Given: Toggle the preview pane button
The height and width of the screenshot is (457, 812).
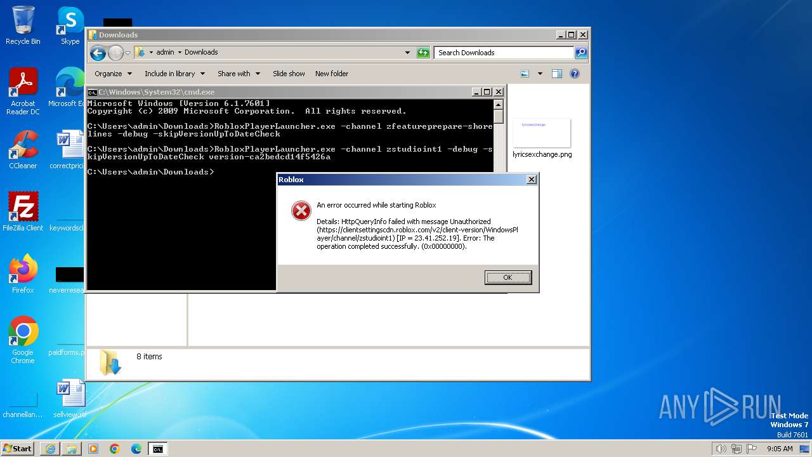Looking at the screenshot, I should click(557, 74).
